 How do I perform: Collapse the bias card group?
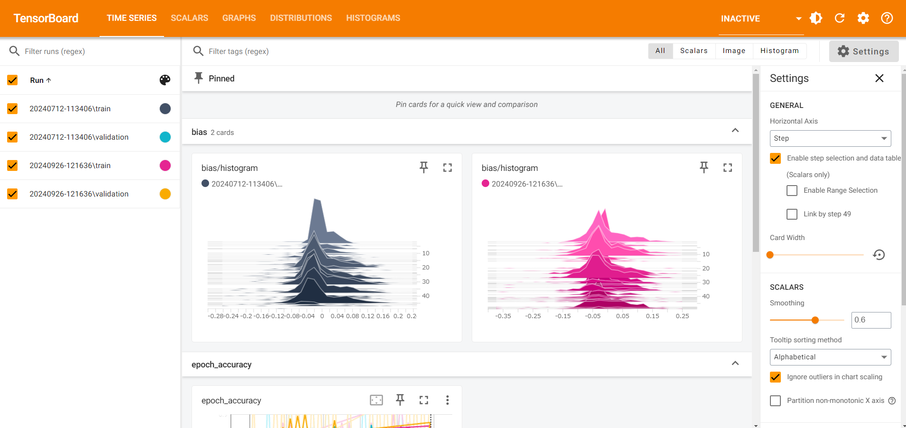(735, 131)
